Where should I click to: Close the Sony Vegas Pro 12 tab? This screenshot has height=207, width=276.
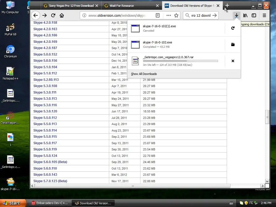[97, 6]
